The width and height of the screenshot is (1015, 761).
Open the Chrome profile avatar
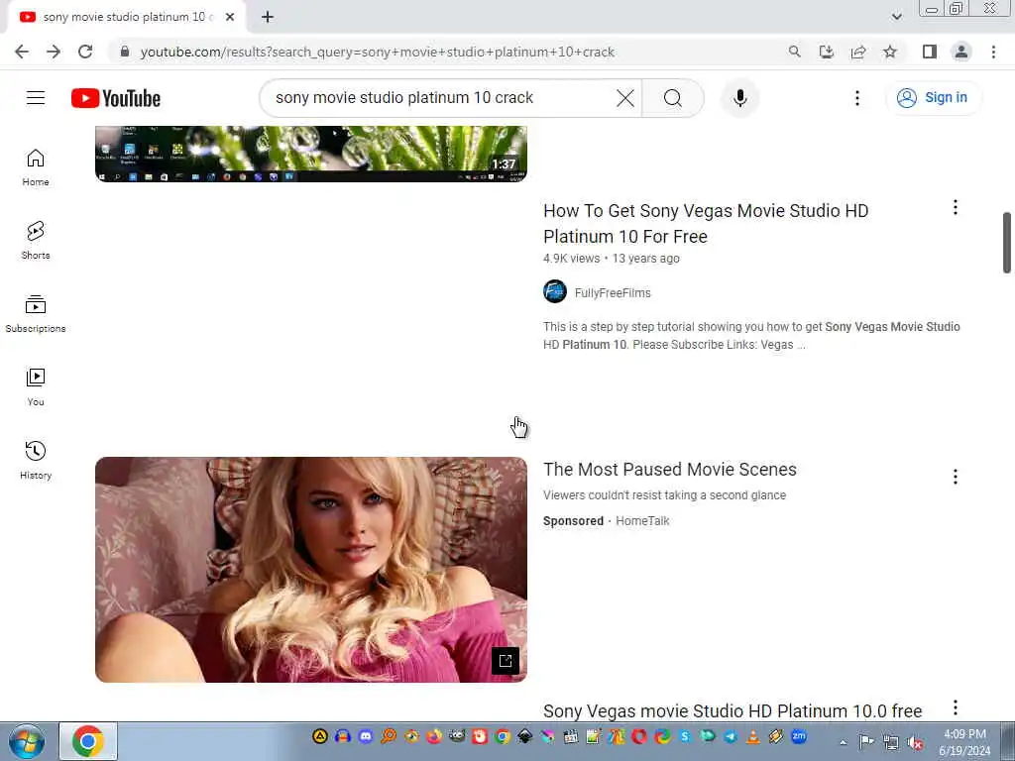click(961, 52)
